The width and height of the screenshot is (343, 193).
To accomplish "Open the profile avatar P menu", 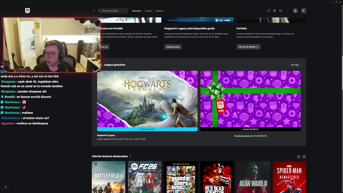I will pos(303,11).
